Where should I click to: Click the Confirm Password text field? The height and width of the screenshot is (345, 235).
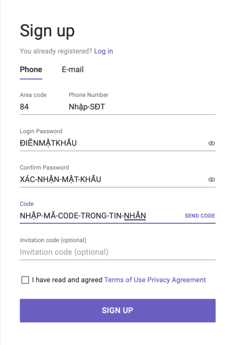tap(112, 179)
